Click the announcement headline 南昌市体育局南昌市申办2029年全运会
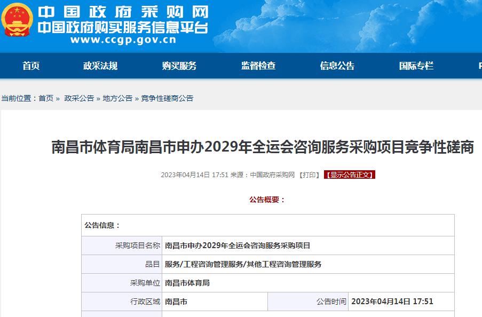The width and height of the screenshot is (482, 317). tap(263, 147)
